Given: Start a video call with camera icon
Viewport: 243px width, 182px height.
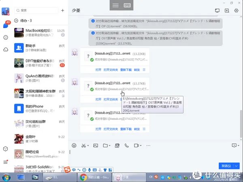Looking at the screenshot, I should tap(136, 146).
